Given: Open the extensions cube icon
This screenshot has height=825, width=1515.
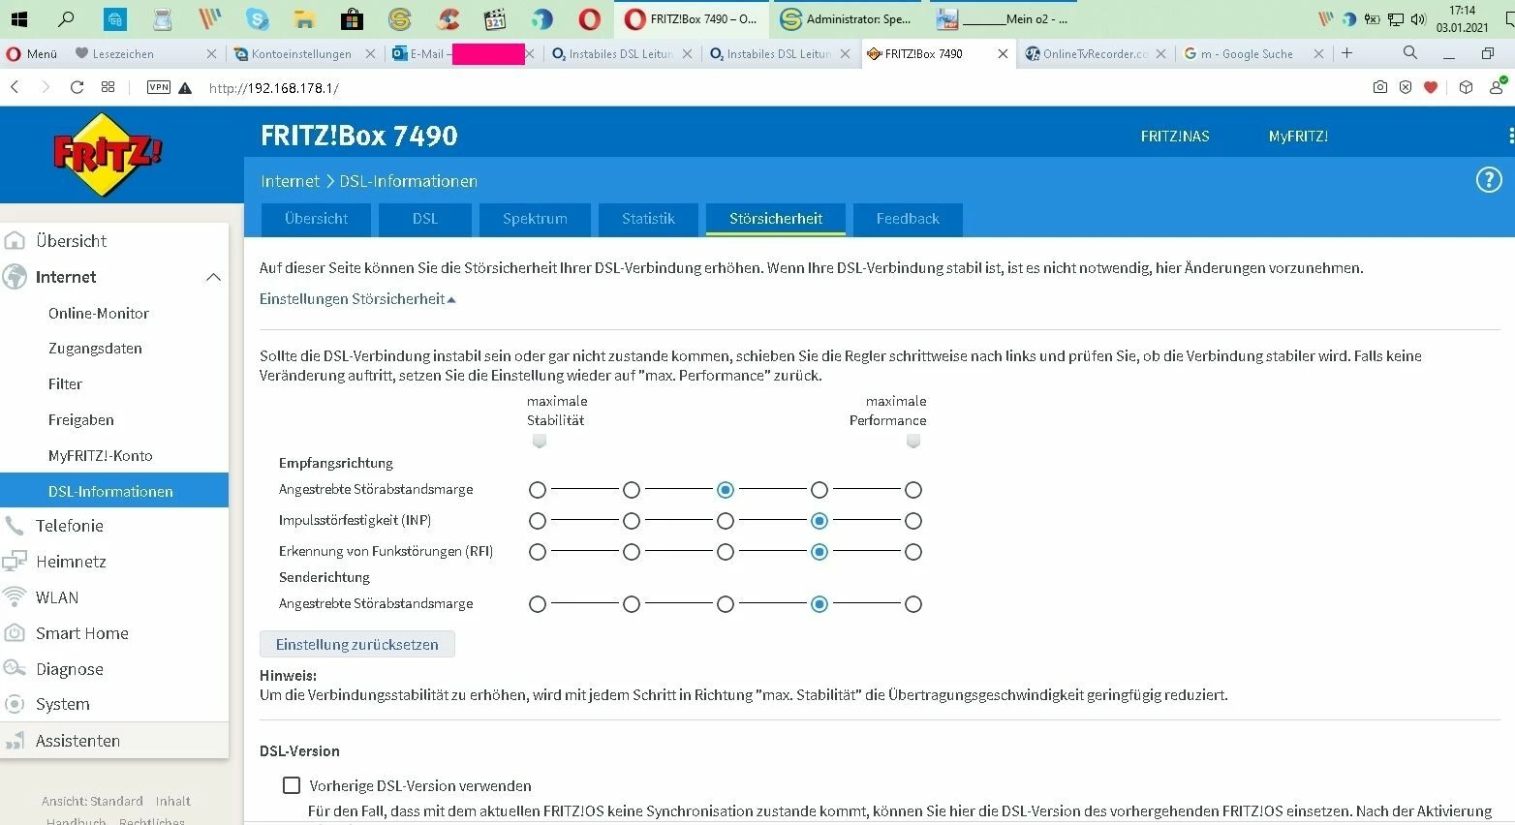Looking at the screenshot, I should tap(1466, 87).
